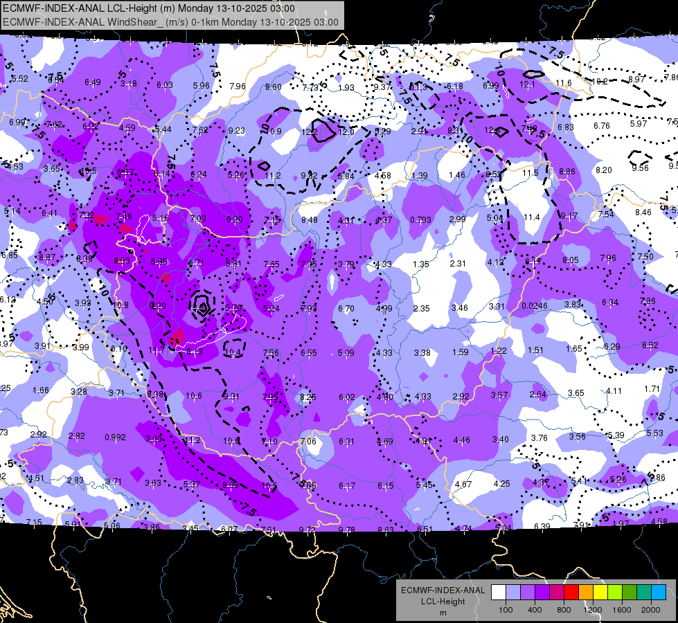Select the sky blue legend swatch
This screenshot has height=623, width=678.
[x=659, y=593]
